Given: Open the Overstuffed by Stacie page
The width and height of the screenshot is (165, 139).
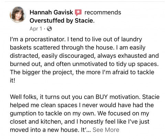Looking at the screenshot, I should [x=61, y=21].
